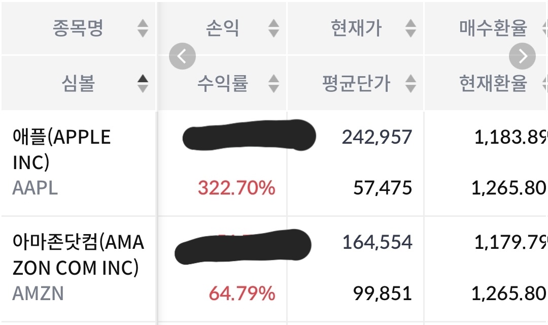Screen dimensions: 548x325
Task: Select Apple's 322.70% return value
Action: coord(236,188)
